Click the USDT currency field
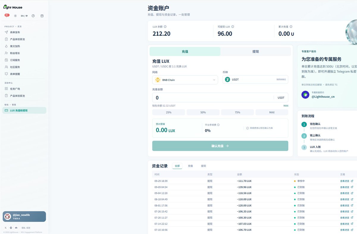357x234 pixels. coord(255,79)
